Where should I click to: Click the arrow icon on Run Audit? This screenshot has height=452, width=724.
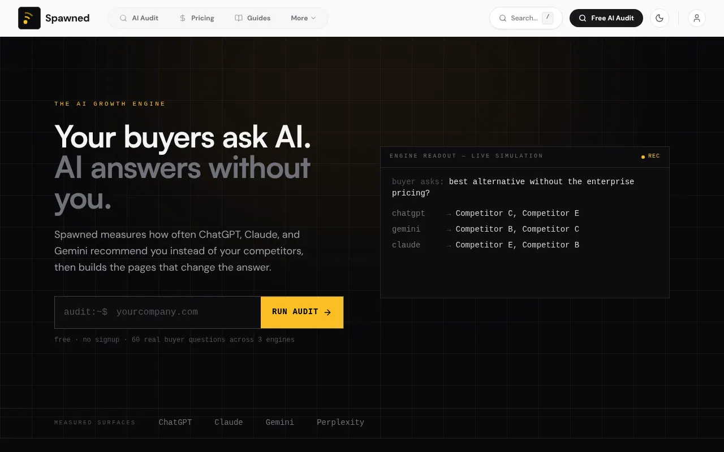click(x=327, y=312)
